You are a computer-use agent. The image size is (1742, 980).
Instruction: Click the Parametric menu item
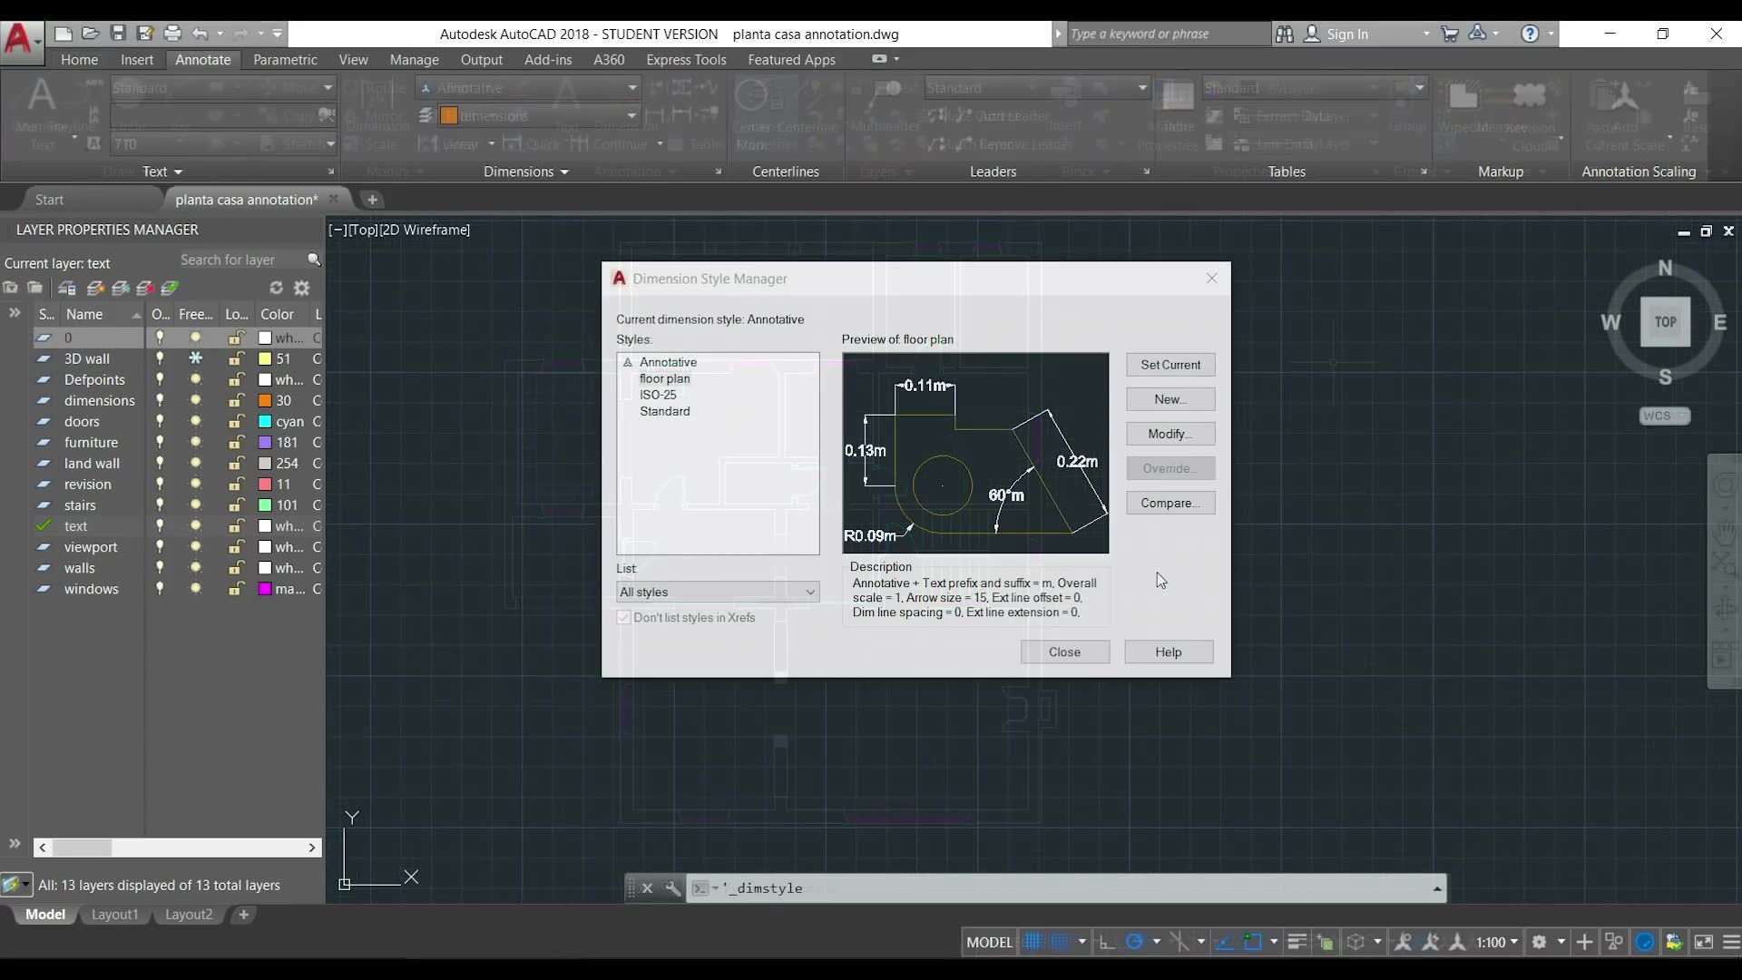pyautogui.click(x=285, y=60)
